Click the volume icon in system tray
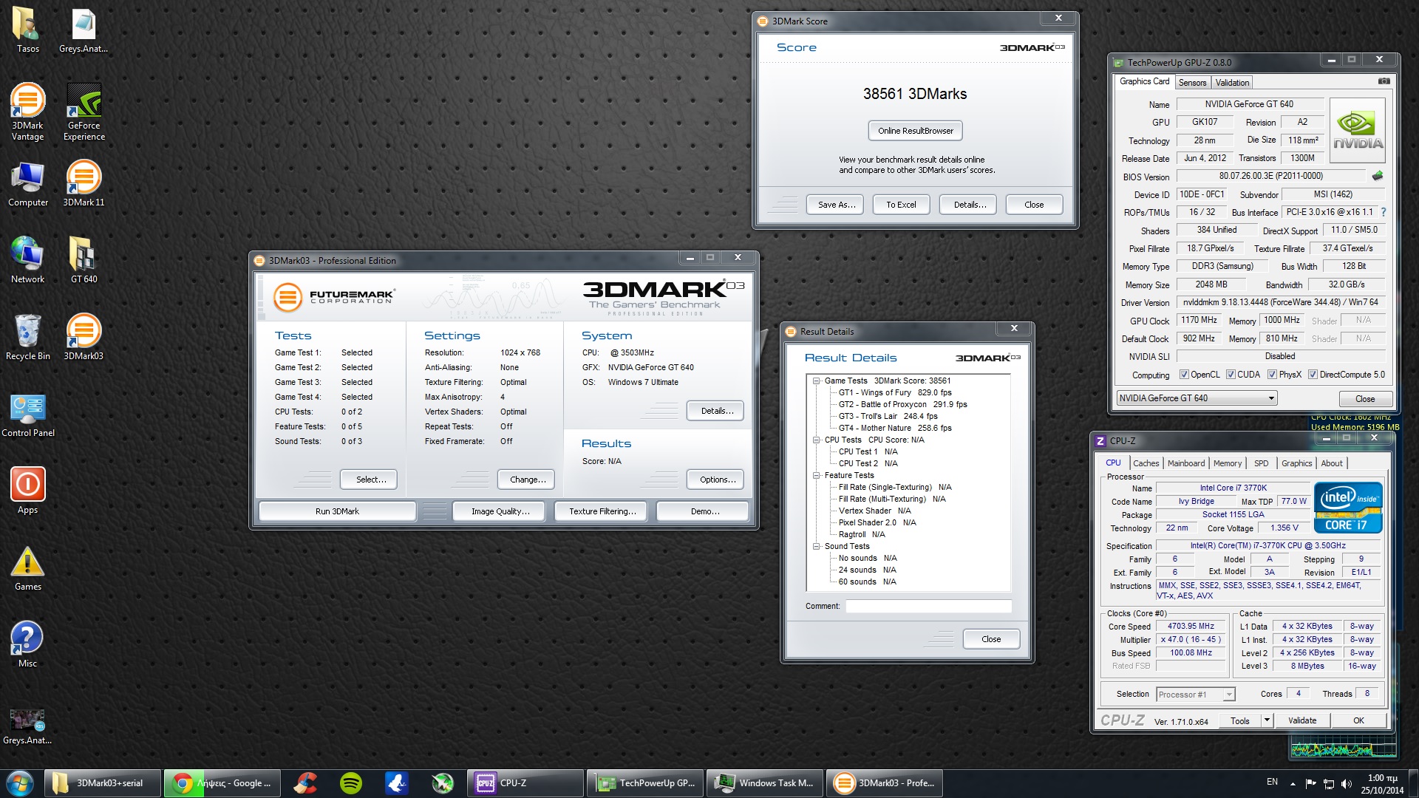This screenshot has width=1419, height=798. (x=1346, y=784)
